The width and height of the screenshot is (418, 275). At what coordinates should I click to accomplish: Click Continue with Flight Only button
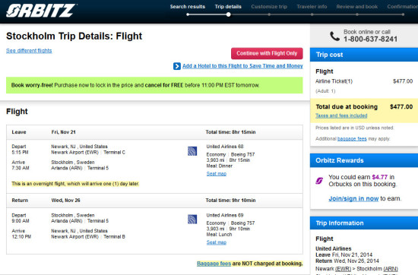coord(267,53)
